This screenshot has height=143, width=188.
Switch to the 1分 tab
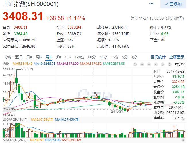click(x=134, y=57)
